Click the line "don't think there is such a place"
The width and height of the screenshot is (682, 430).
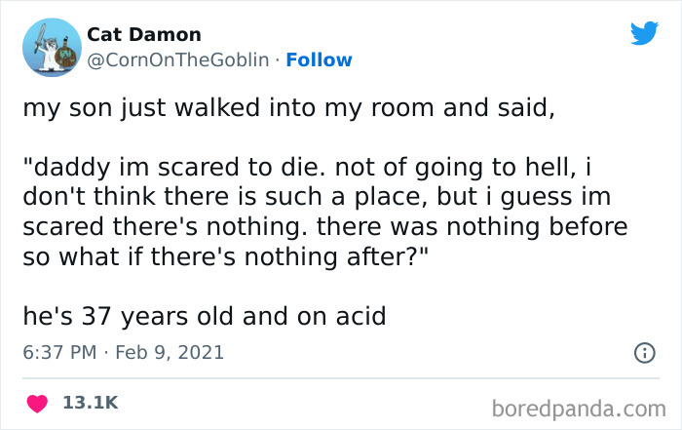pyautogui.click(x=318, y=196)
